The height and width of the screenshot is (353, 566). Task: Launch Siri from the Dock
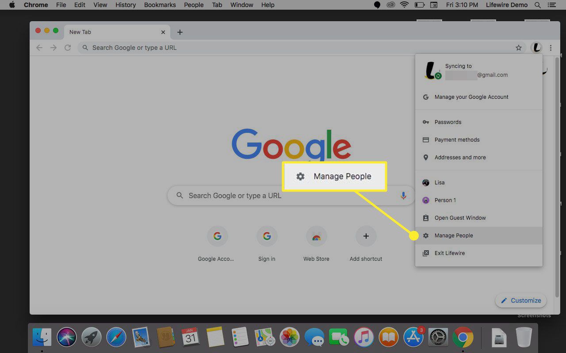67,338
